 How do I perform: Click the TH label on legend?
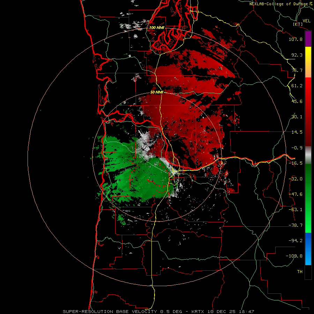pos(300,272)
